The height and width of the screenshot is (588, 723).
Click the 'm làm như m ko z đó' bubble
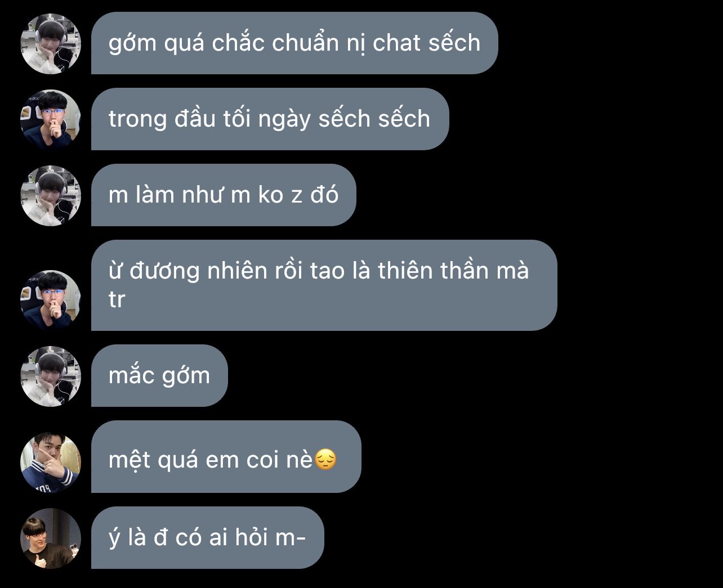coord(224,195)
